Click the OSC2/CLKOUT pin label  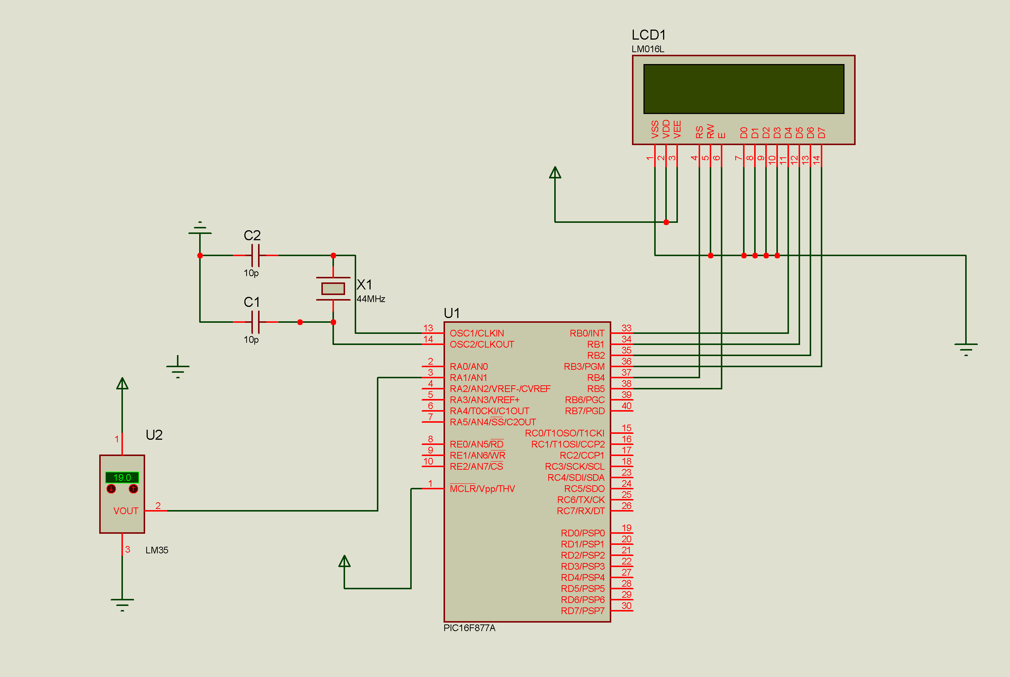[x=482, y=345]
